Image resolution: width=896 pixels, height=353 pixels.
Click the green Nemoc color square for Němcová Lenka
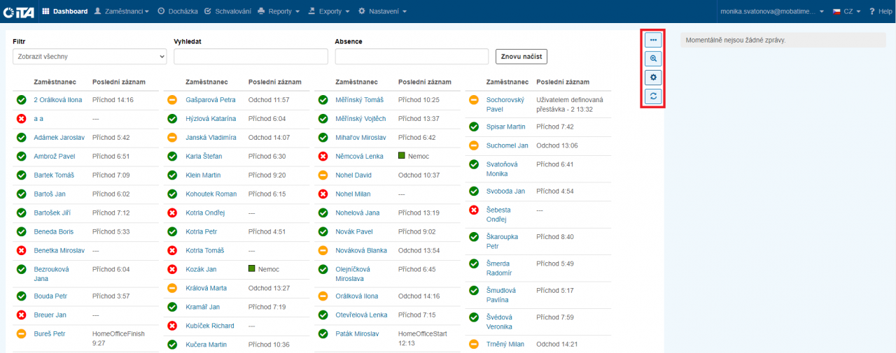pos(402,156)
